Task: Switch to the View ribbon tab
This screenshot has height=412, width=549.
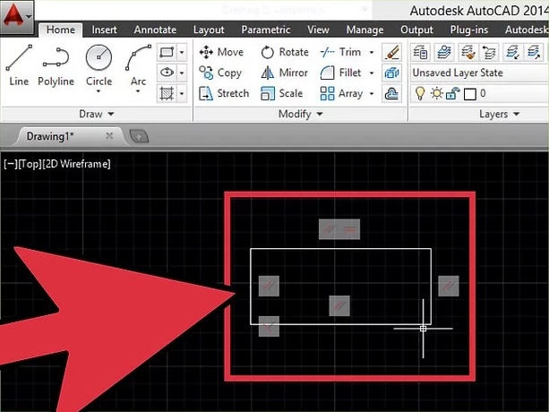Action: coord(318,30)
